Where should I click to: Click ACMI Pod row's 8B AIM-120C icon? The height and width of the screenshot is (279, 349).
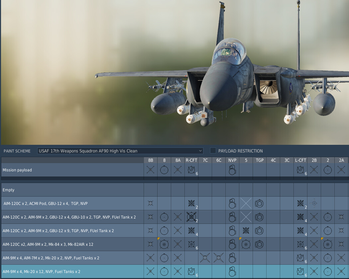click(x=151, y=203)
